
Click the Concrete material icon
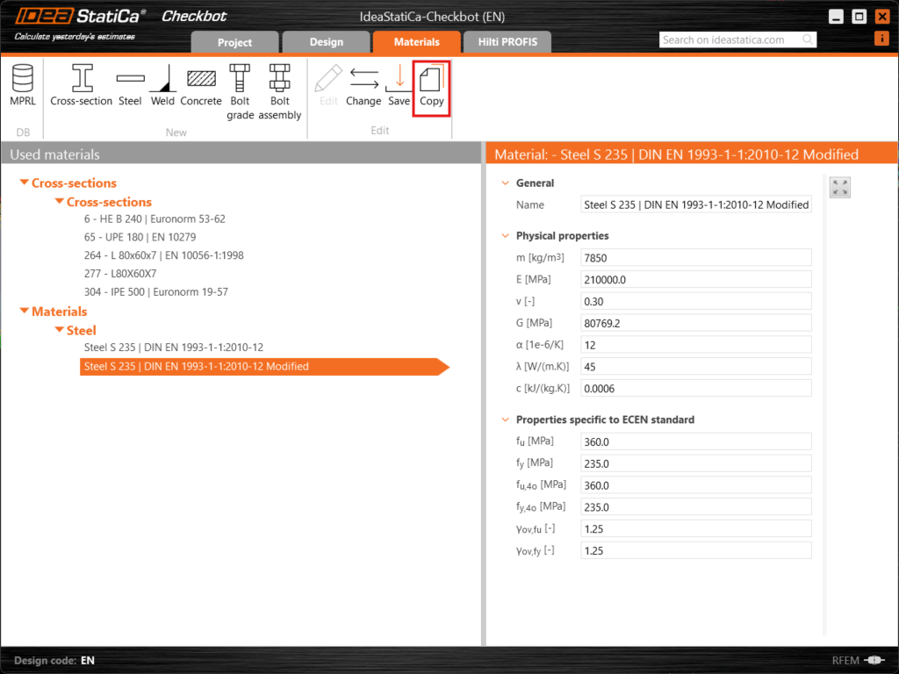coord(200,83)
